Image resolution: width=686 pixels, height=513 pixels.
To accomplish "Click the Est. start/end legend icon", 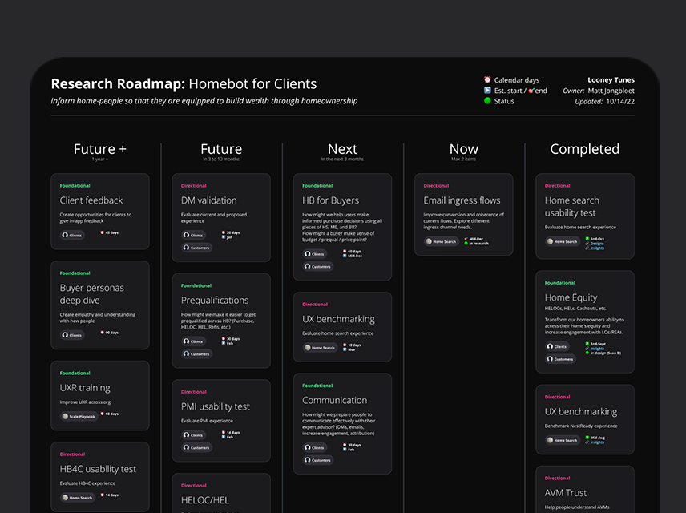I will tap(487, 91).
